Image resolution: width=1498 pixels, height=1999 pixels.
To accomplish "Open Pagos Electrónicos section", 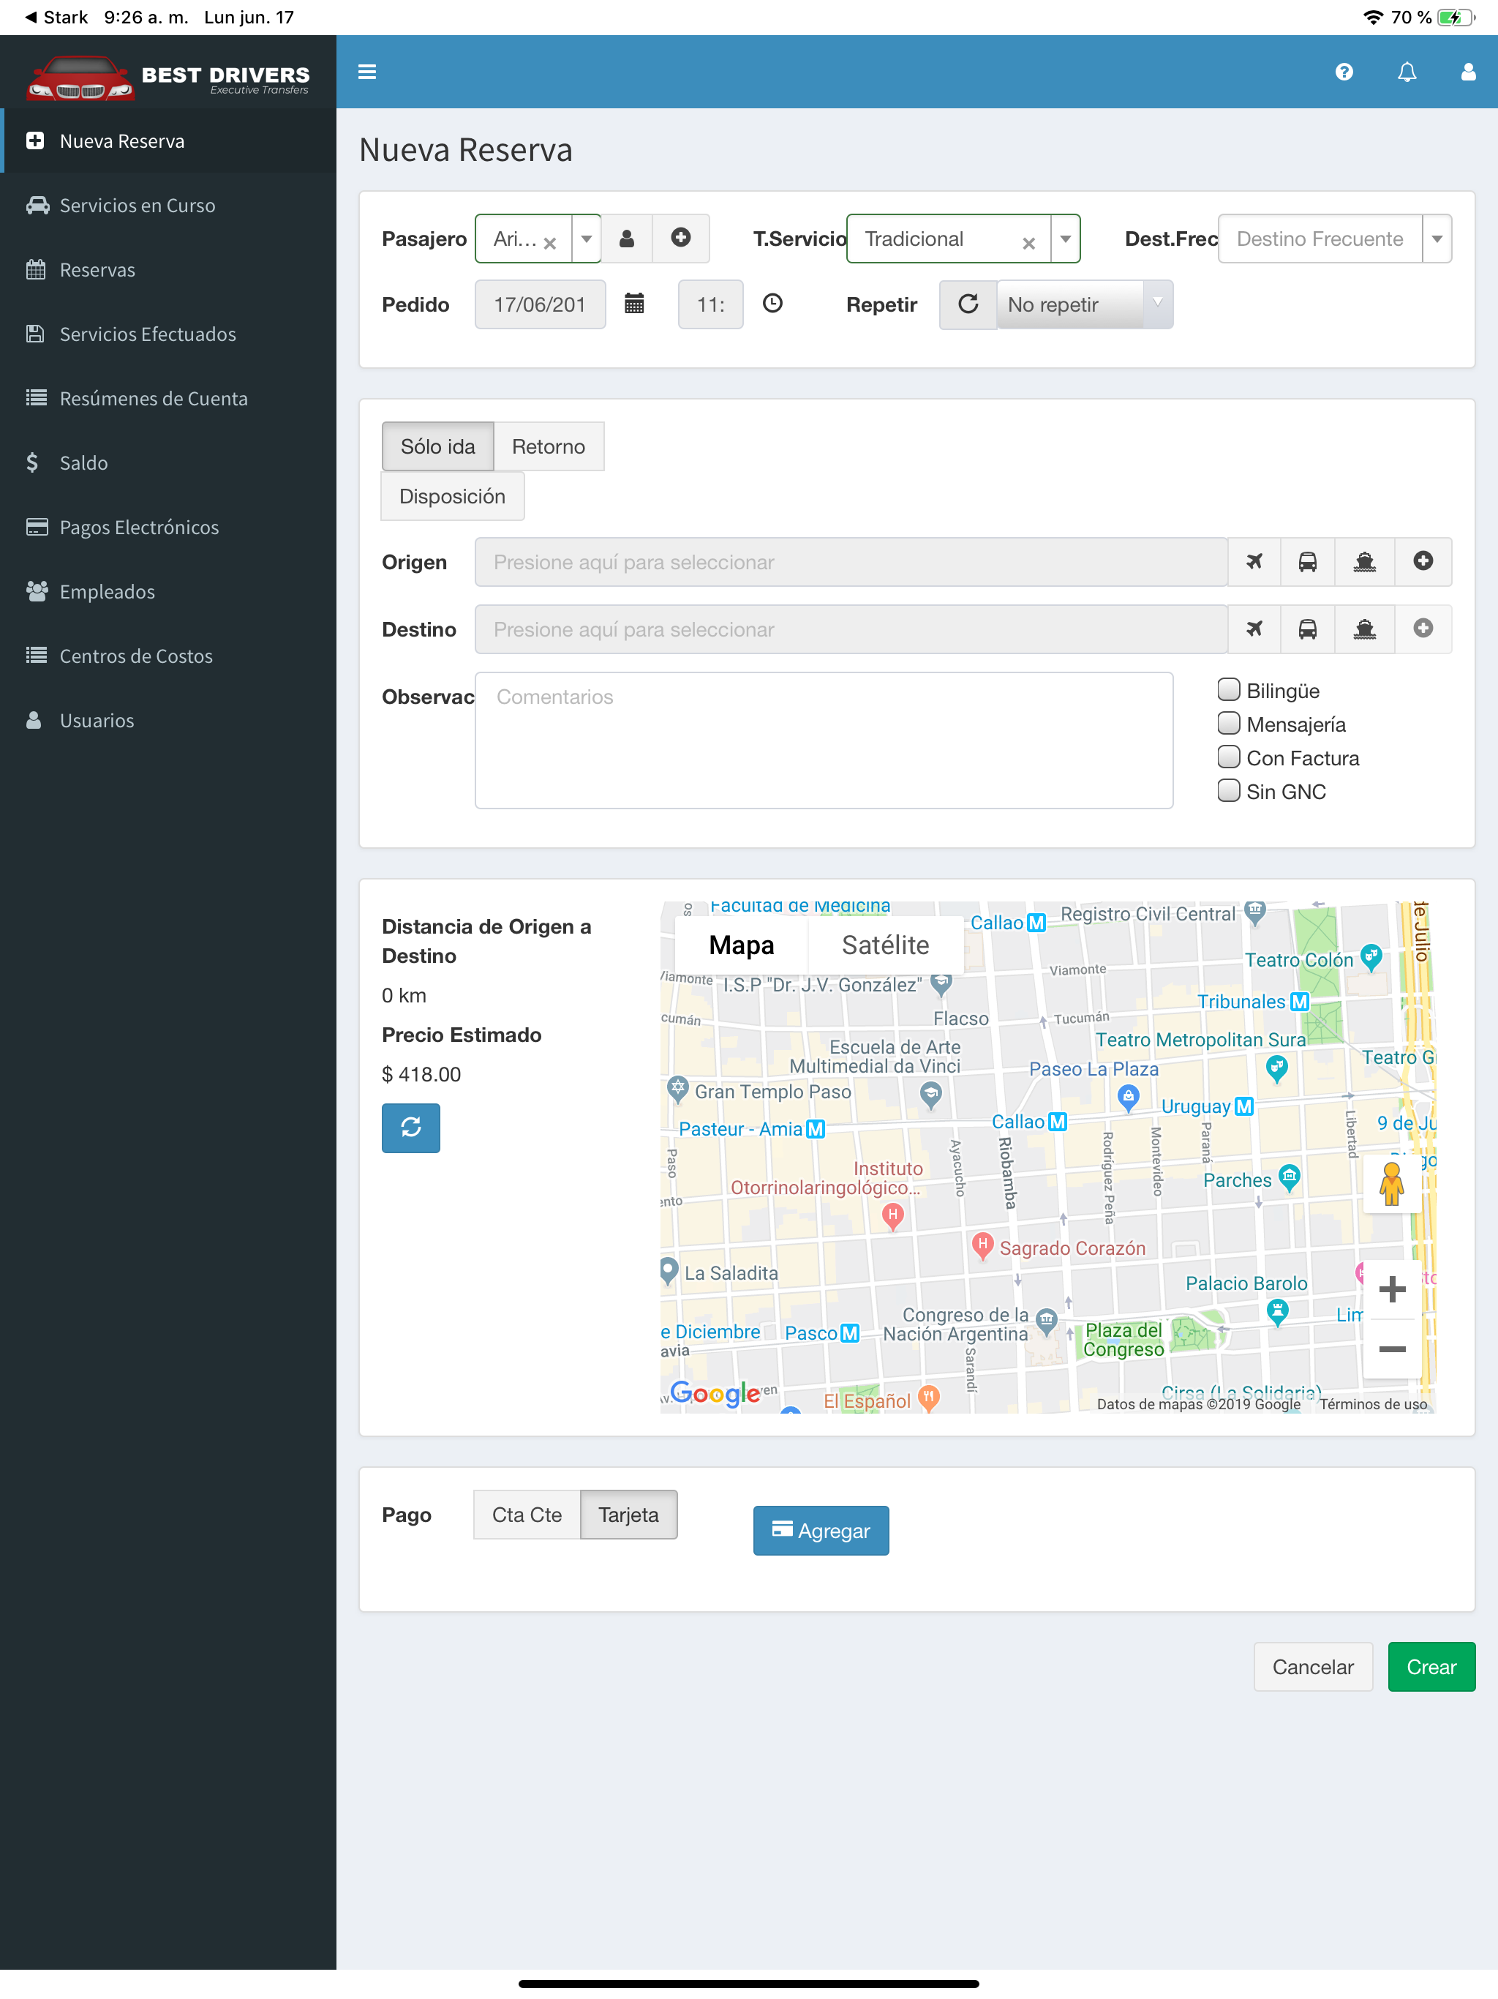I will [168, 527].
